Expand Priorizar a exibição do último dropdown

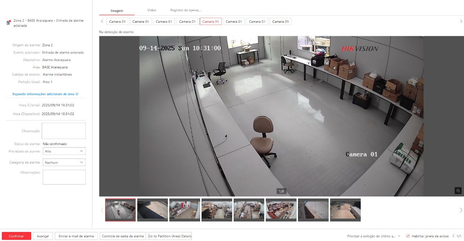[373, 236]
